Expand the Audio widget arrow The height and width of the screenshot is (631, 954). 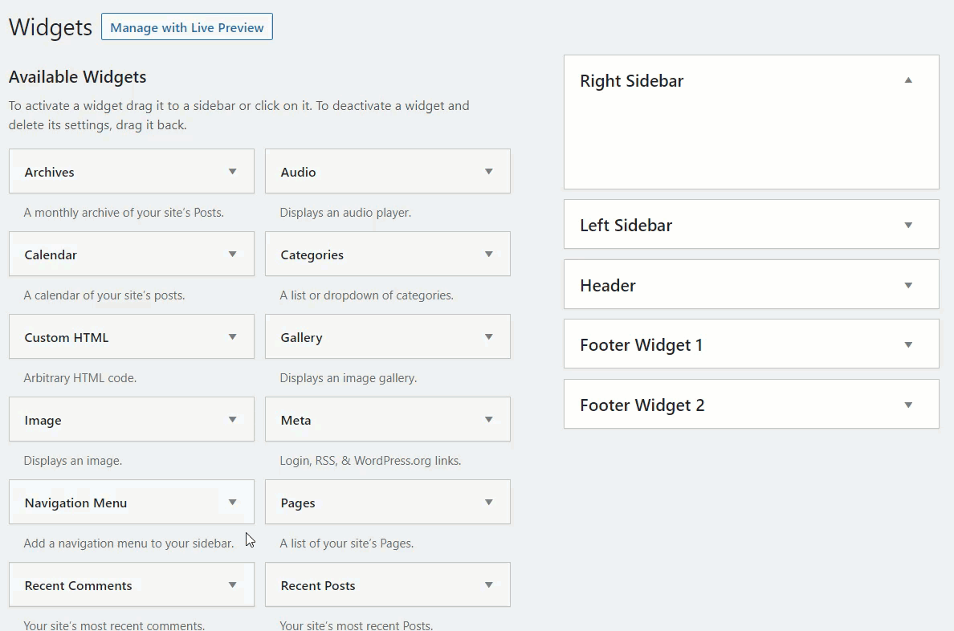pyautogui.click(x=488, y=172)
